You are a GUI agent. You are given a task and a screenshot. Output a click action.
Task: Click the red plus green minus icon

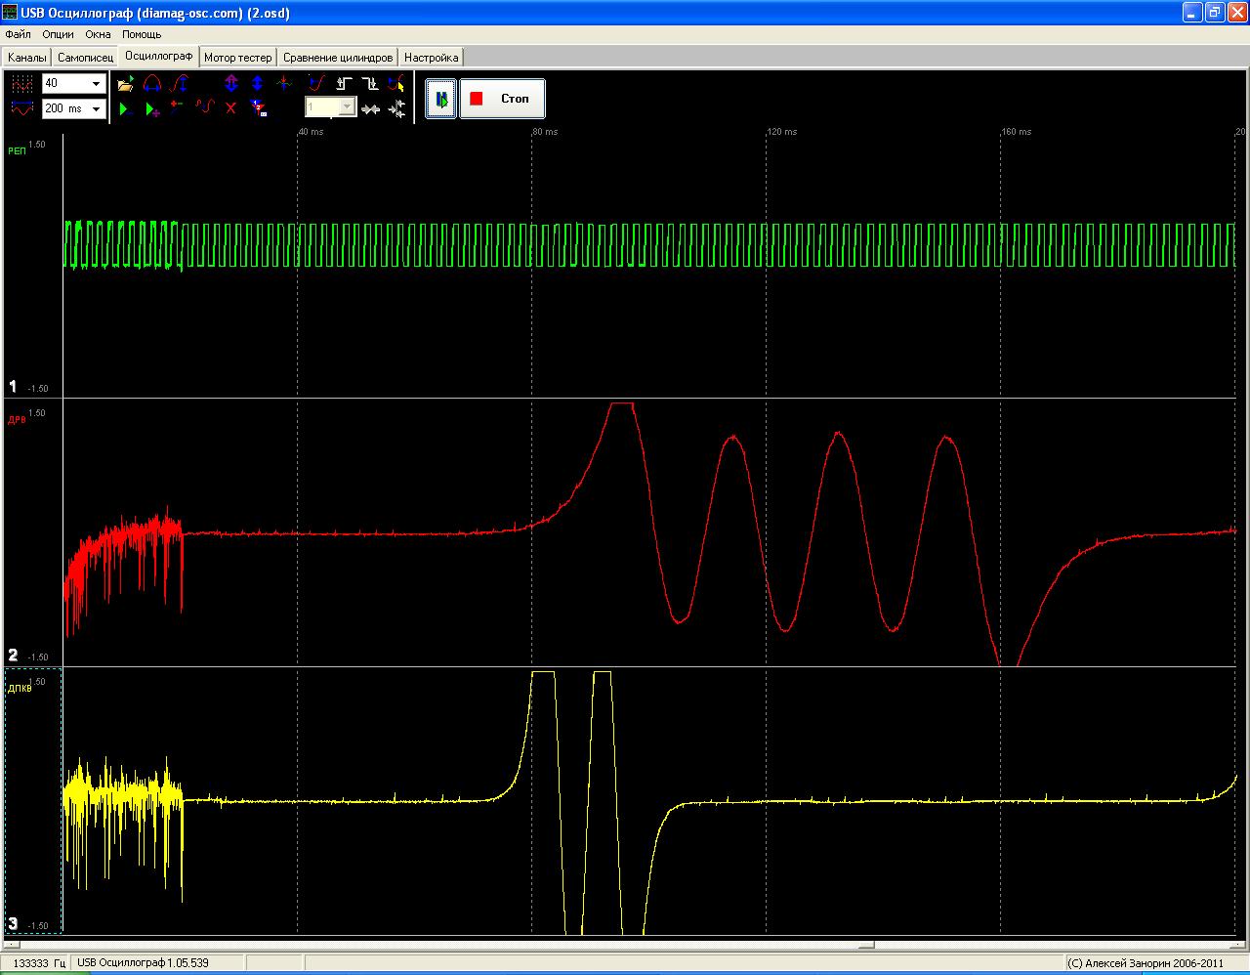(177, 107)
